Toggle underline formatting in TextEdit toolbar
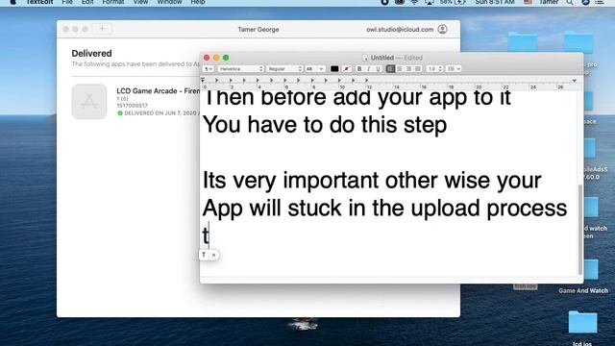The height and width of the screenshot is (346, 615). click(x=378, y=69)
